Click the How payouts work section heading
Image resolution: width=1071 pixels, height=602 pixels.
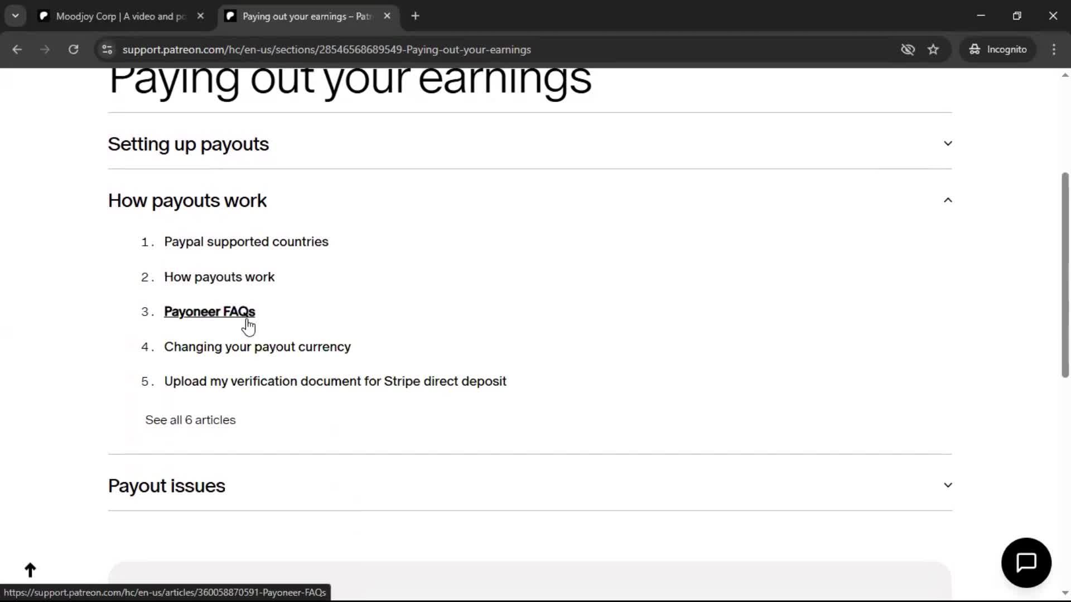click(x=187, y=201)
